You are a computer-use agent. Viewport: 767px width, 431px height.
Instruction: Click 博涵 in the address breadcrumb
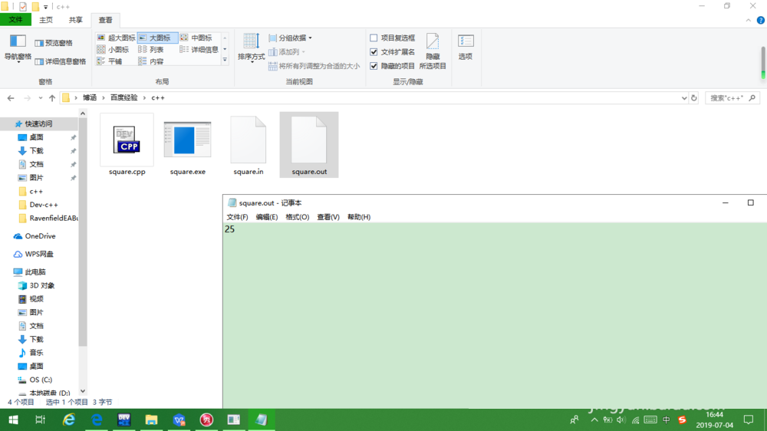pos(90,98)
